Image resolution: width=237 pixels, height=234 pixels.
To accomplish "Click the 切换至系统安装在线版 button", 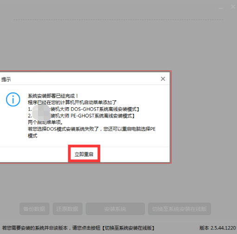I will (x=179, y=209).
